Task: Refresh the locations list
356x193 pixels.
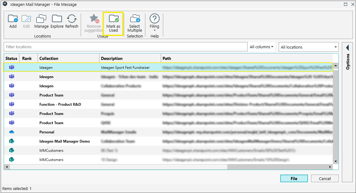Action: 72,19
